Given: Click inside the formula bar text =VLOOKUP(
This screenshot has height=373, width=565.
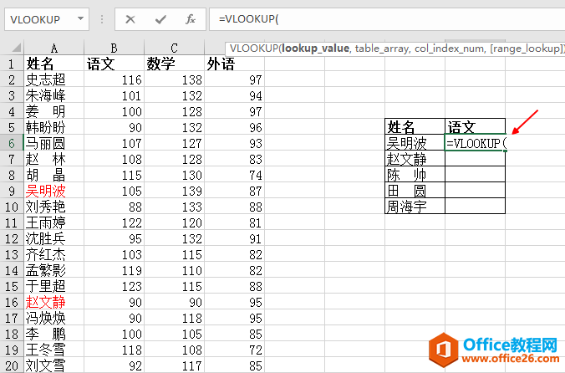Looking at the screenshot, I should [248, 19].
